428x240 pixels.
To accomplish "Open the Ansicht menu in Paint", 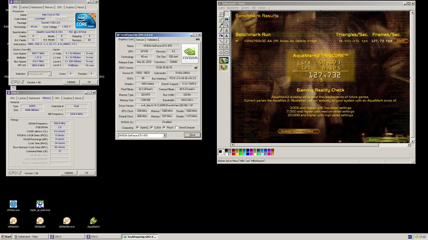I will coord(245,8).
